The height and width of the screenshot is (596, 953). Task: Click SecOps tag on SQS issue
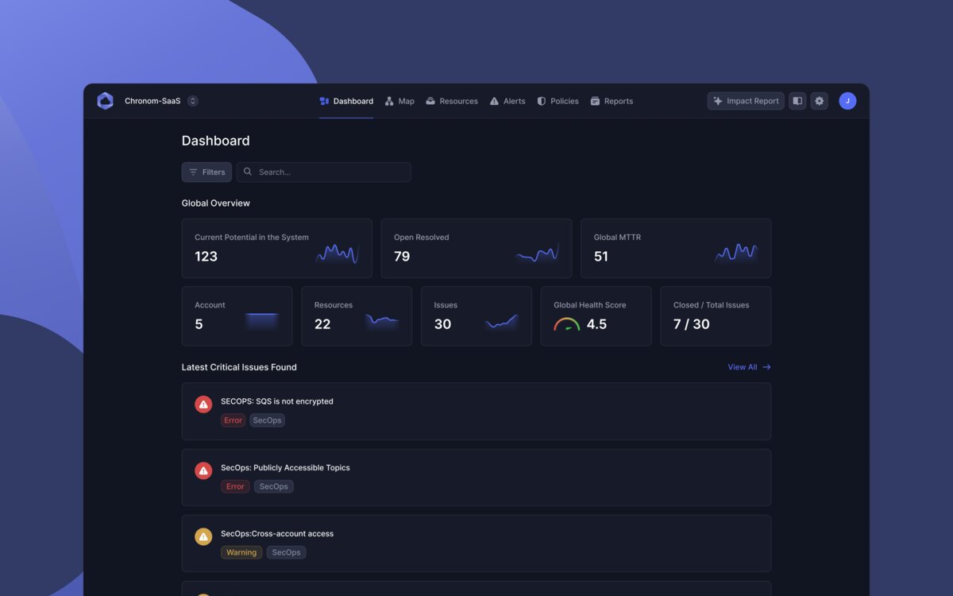tap(268, 420)
